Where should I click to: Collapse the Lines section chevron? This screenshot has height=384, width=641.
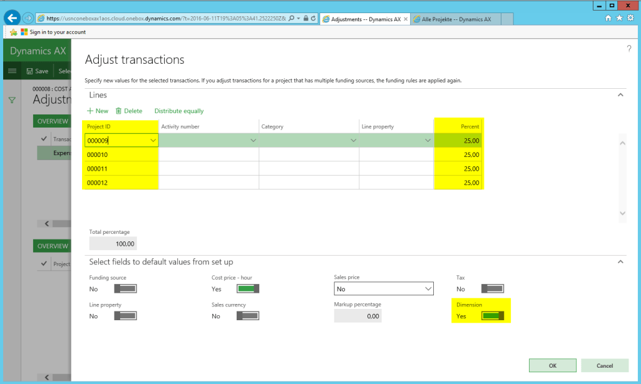point(621,95)
